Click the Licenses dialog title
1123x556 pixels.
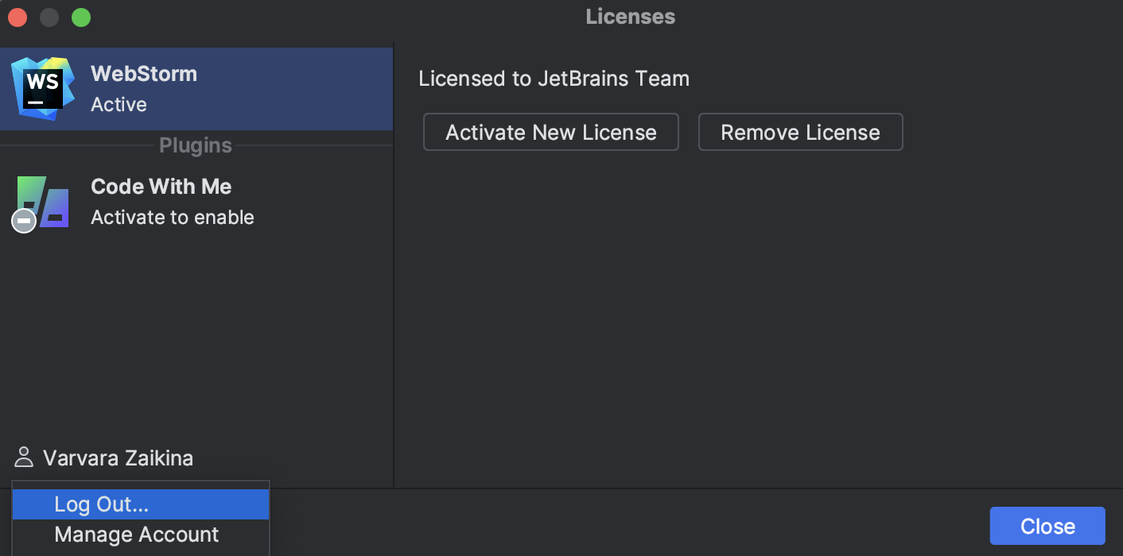[x=630, y=16]
